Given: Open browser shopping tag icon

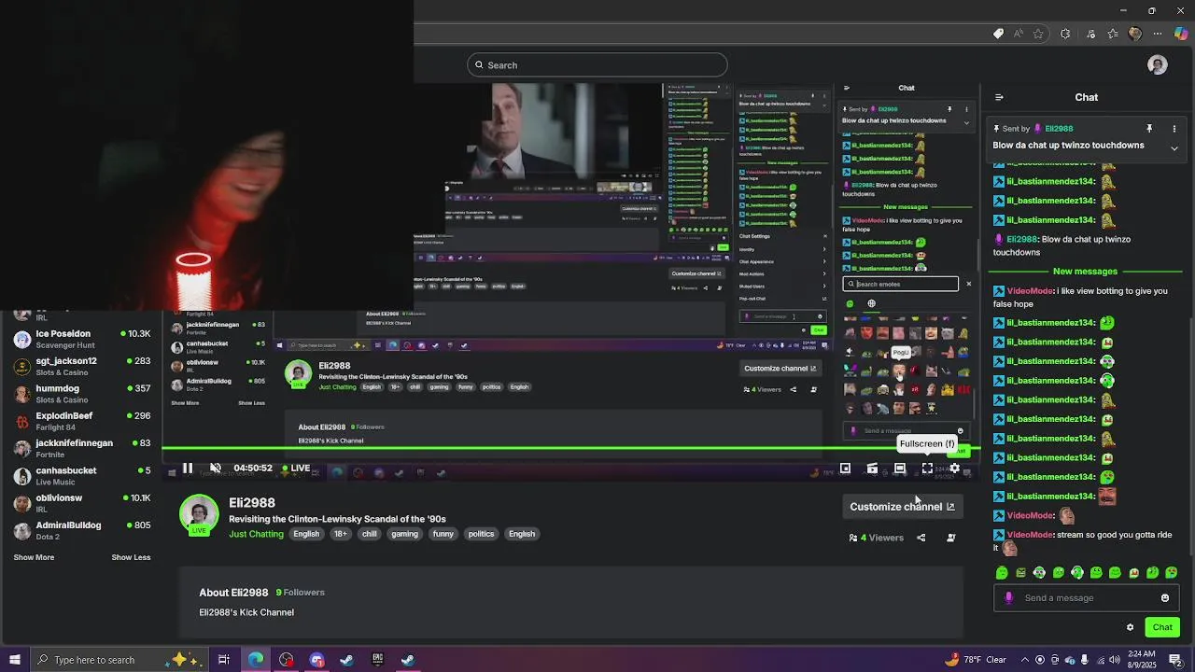Looking at the screenshot, I should 998,34.
